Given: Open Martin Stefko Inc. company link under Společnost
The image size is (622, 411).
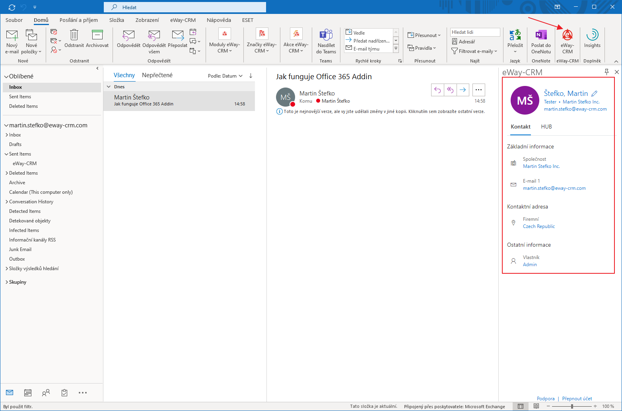Looking at the screenshot, I should tap(541, 166).
